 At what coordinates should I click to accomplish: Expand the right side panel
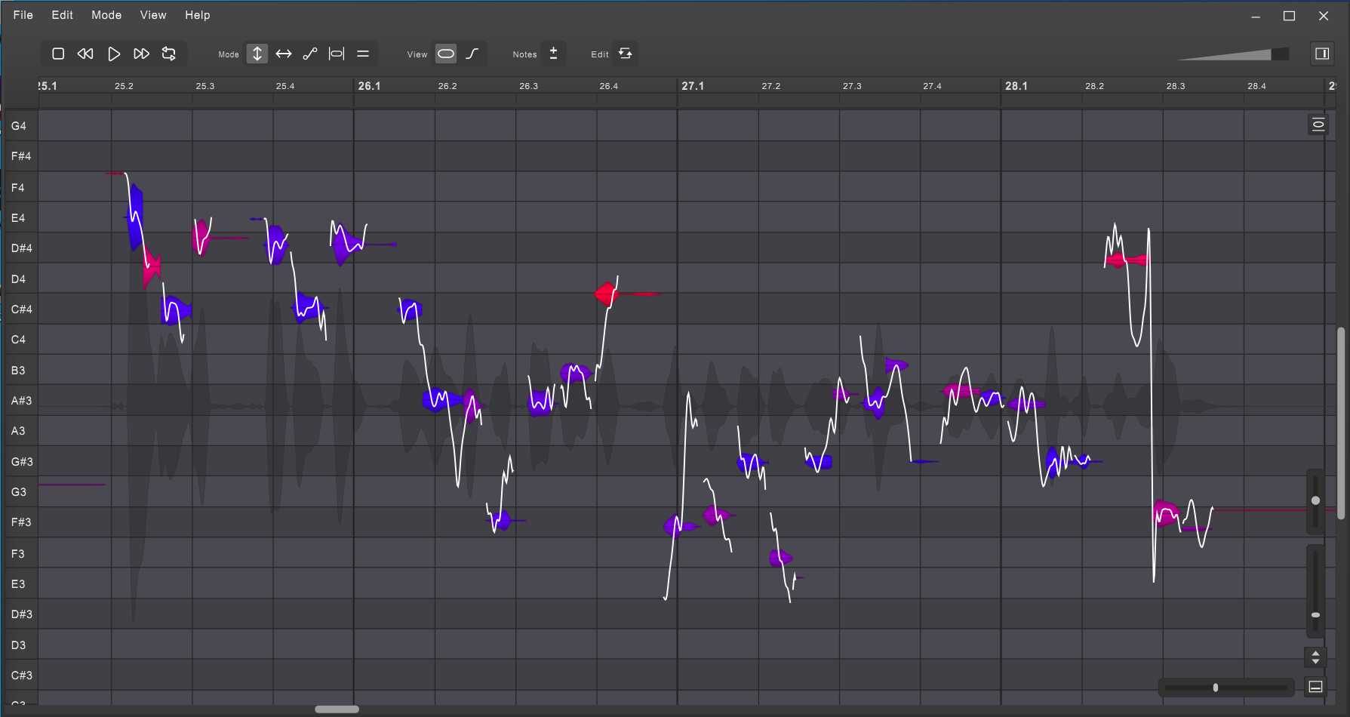click(x=1322, y=54)
